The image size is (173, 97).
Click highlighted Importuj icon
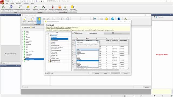(39, 20)
